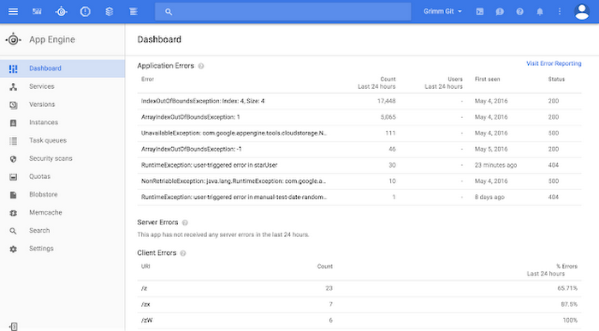Open Instances in sidebar

click(62, 122)
